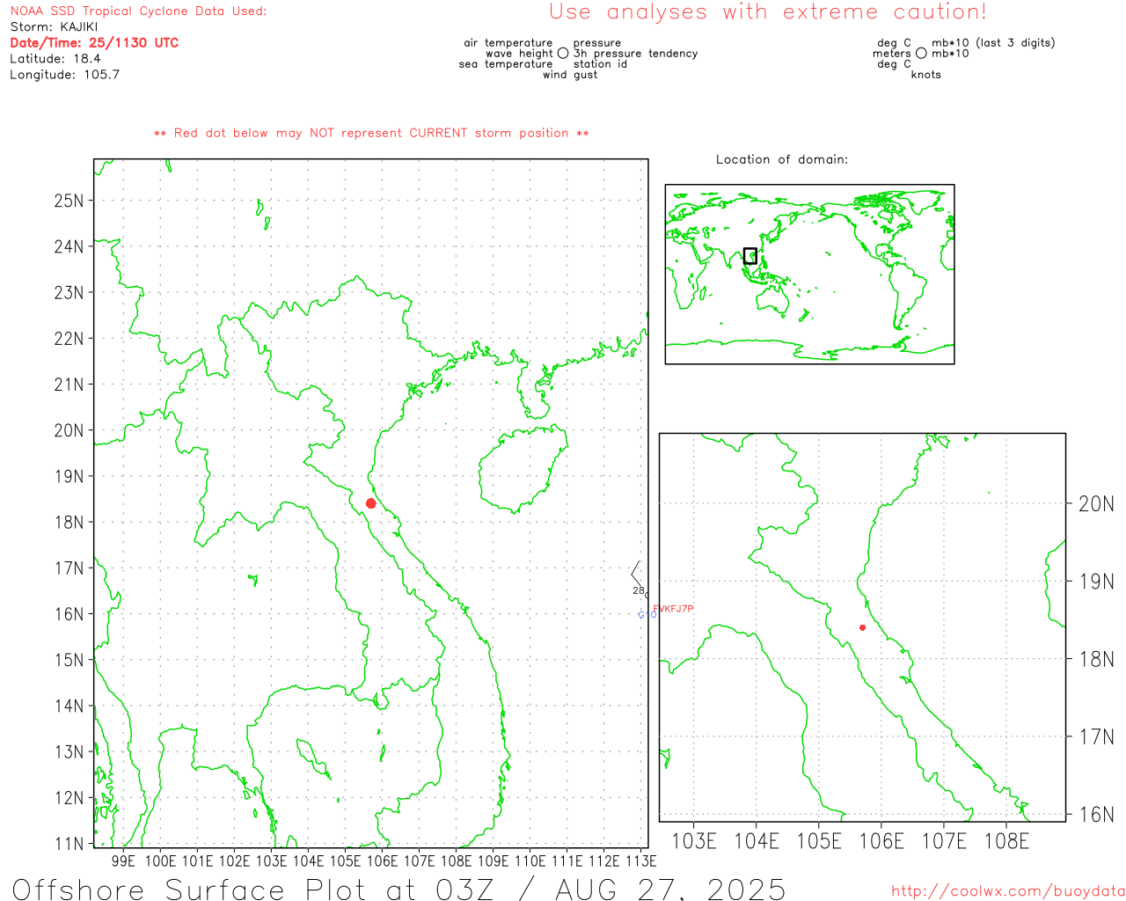Click 'knots' unit label
Screen dimensions: 1126x901
[x=925, y=75]
